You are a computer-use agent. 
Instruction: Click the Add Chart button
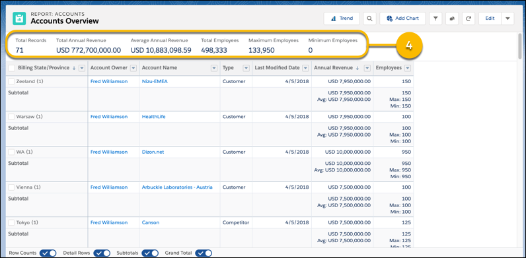[x=402, y=18]
